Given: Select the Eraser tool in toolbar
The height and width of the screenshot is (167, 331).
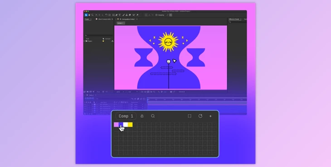Looking at the screenshot, I should pyautogui.click(x=130, y=15).
